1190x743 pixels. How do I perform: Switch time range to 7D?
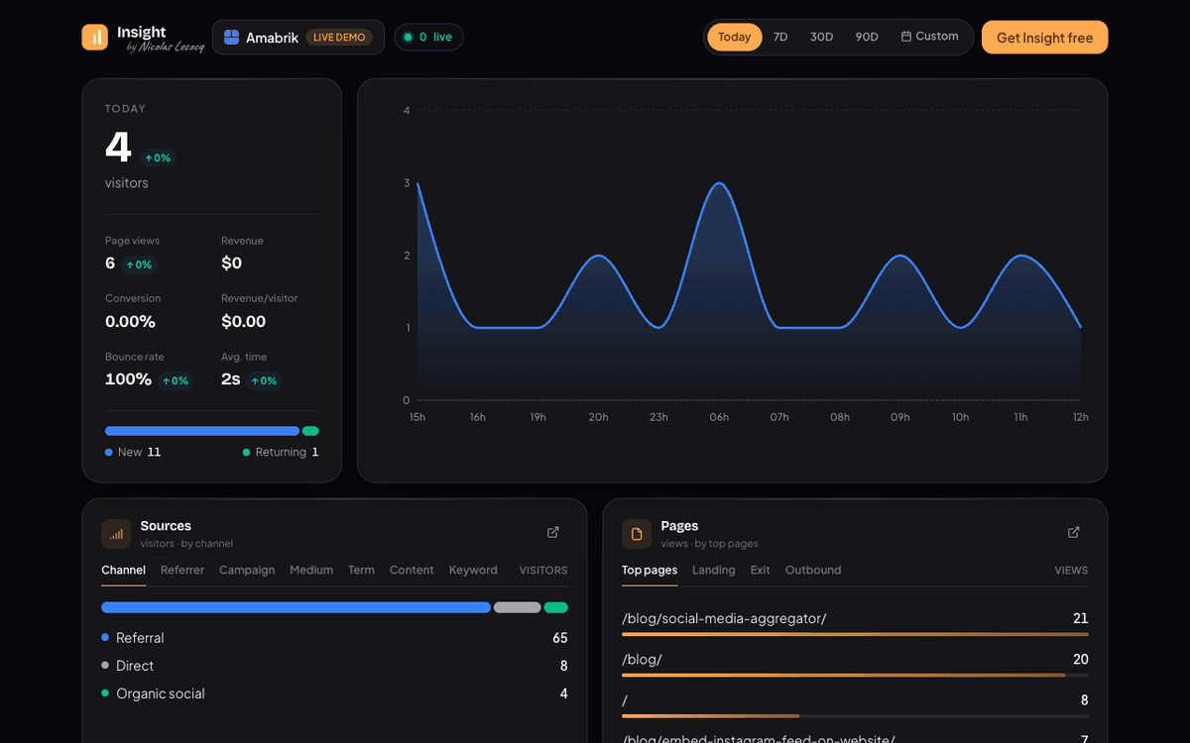(x=780, y=37)
